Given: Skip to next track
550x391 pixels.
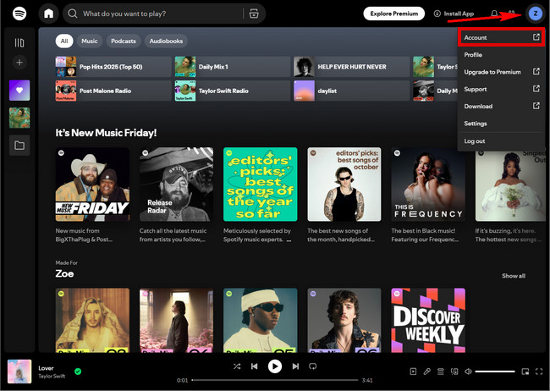Looking at the screenshot, I should [x=295, y=366].
